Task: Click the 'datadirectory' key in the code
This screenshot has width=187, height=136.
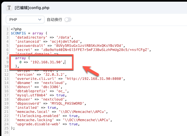Action: [x=29, y=37]
